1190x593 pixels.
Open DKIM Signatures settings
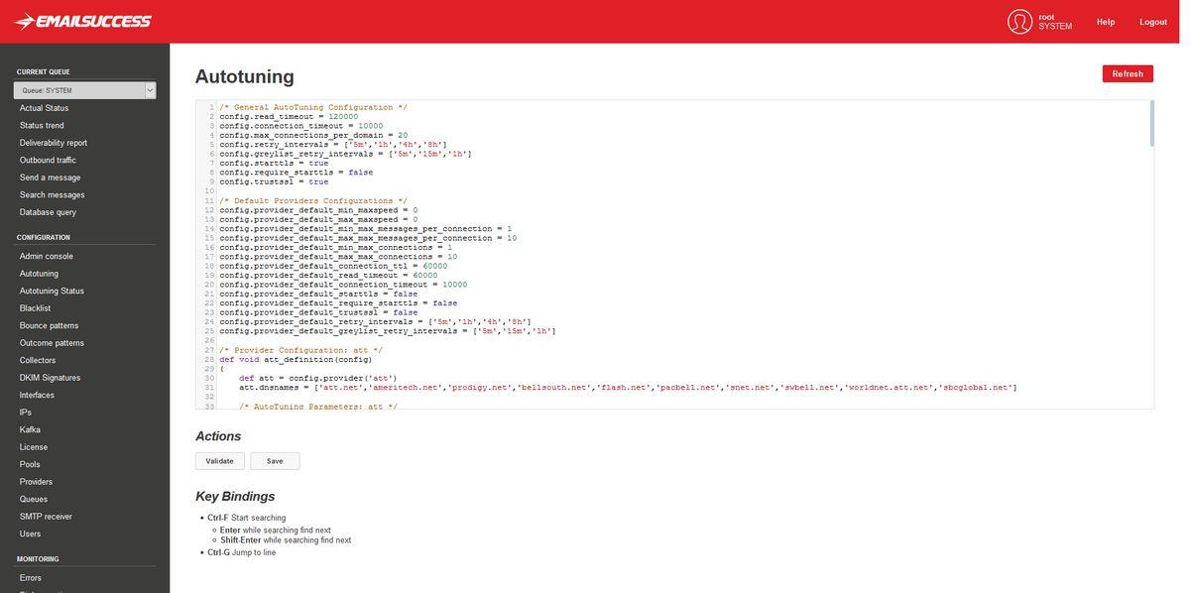tap(50, 378)
